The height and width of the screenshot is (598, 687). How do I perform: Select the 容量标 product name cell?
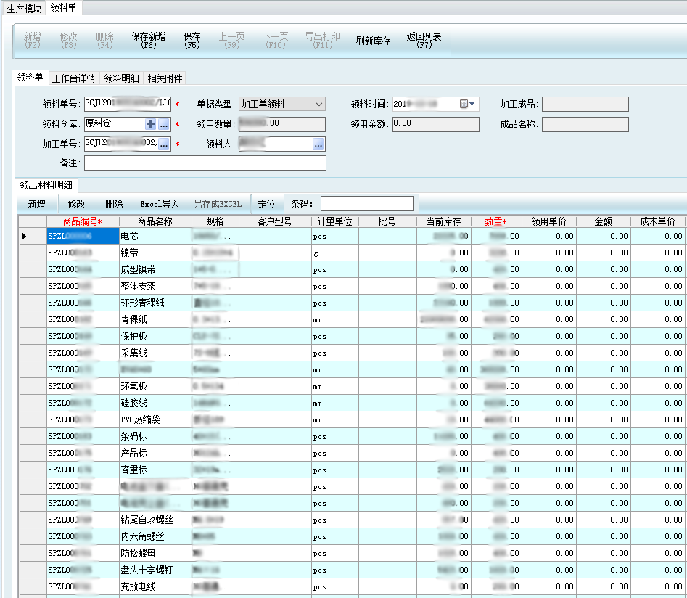click(x=155, y=470)
